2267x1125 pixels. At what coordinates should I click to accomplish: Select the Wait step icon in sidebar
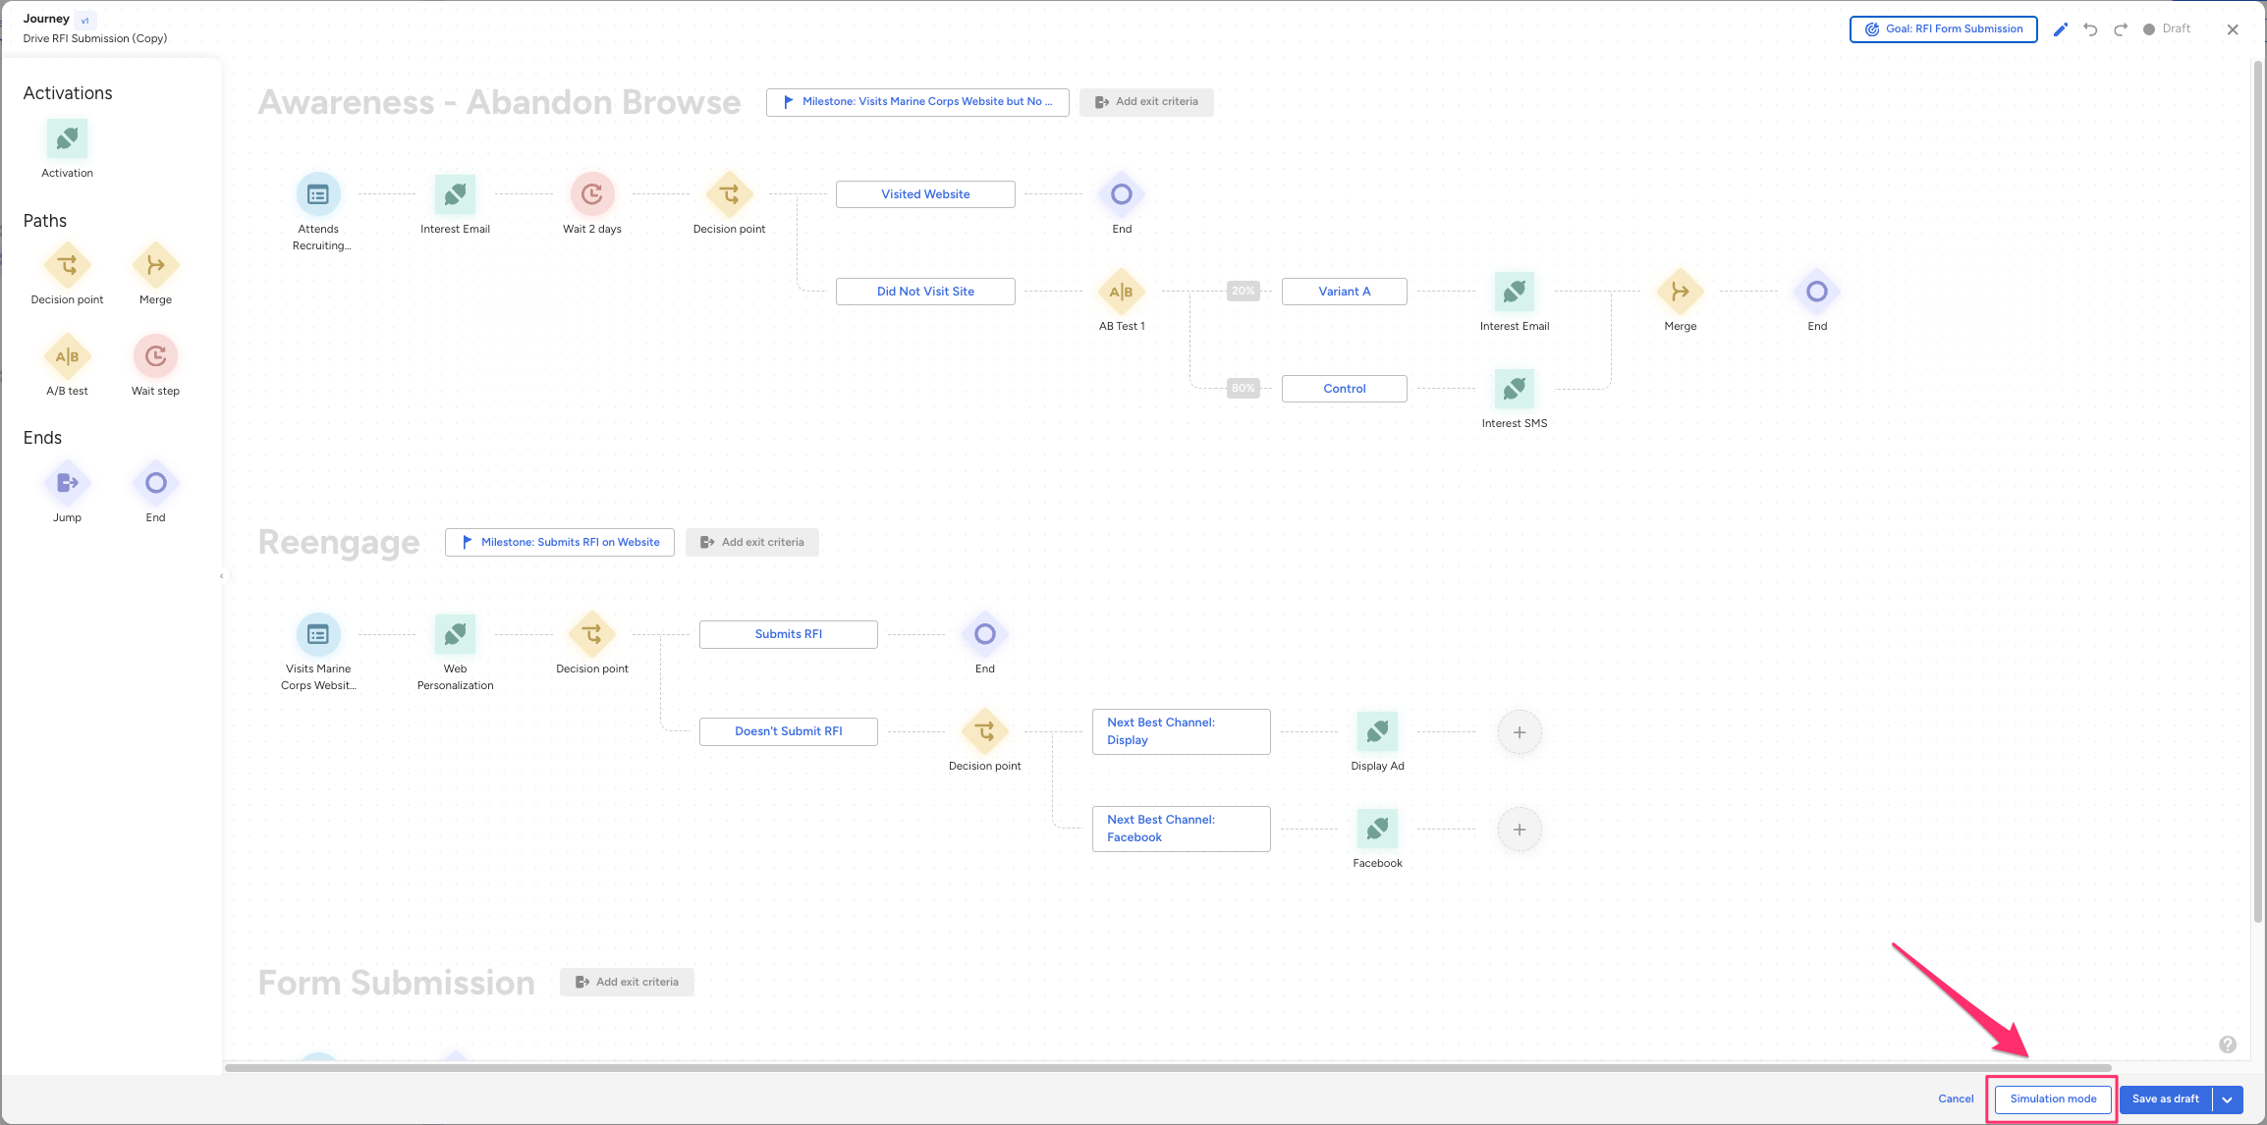coord(155,356)
